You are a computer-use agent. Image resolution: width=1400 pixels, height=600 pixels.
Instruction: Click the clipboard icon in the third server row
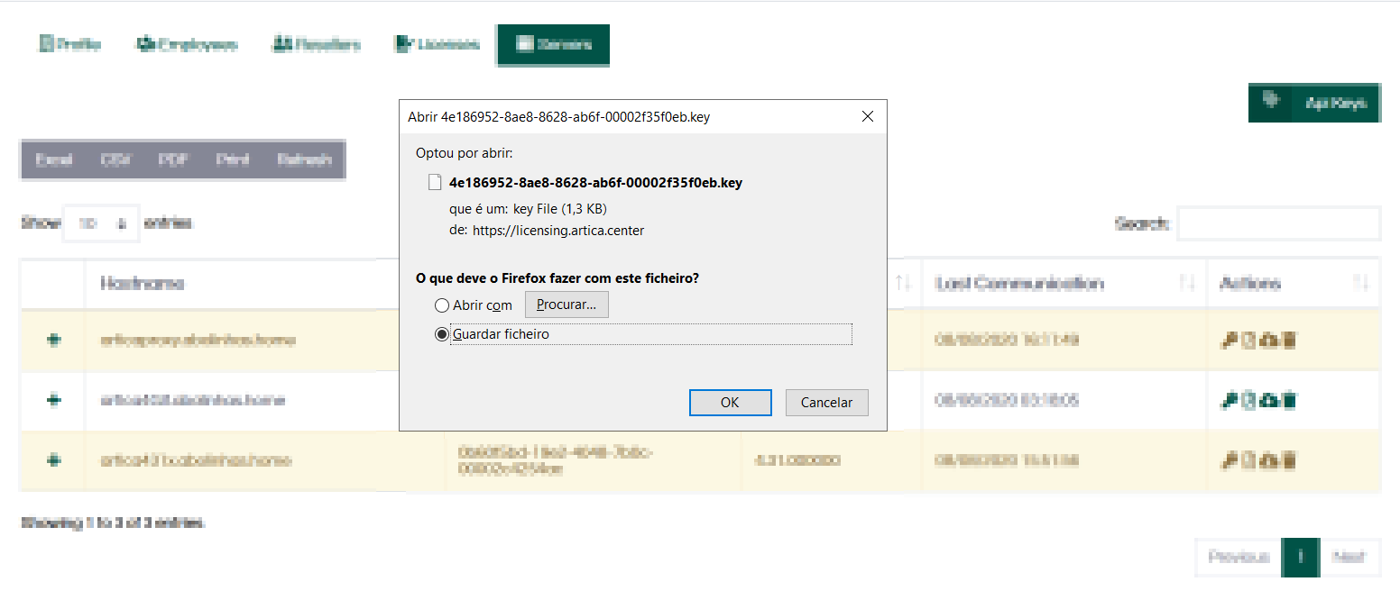pos(1248,460)
